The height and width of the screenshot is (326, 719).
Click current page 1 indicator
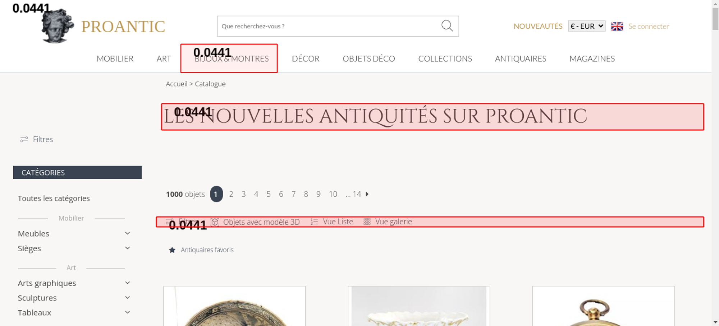click(x=216, y=194)
